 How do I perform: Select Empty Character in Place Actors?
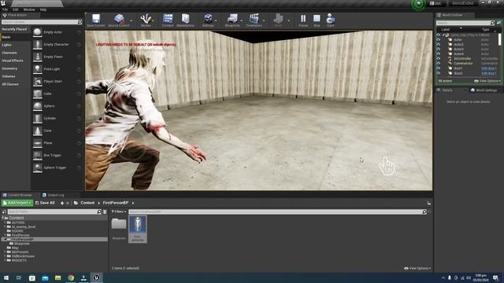click(x=57, y=44)
